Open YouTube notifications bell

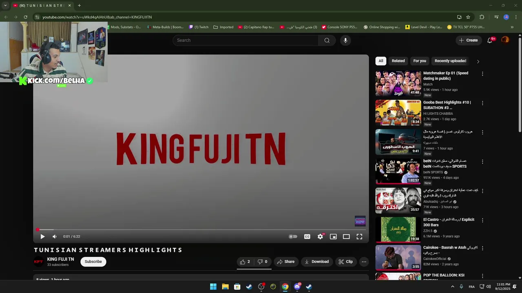(490, 40)
